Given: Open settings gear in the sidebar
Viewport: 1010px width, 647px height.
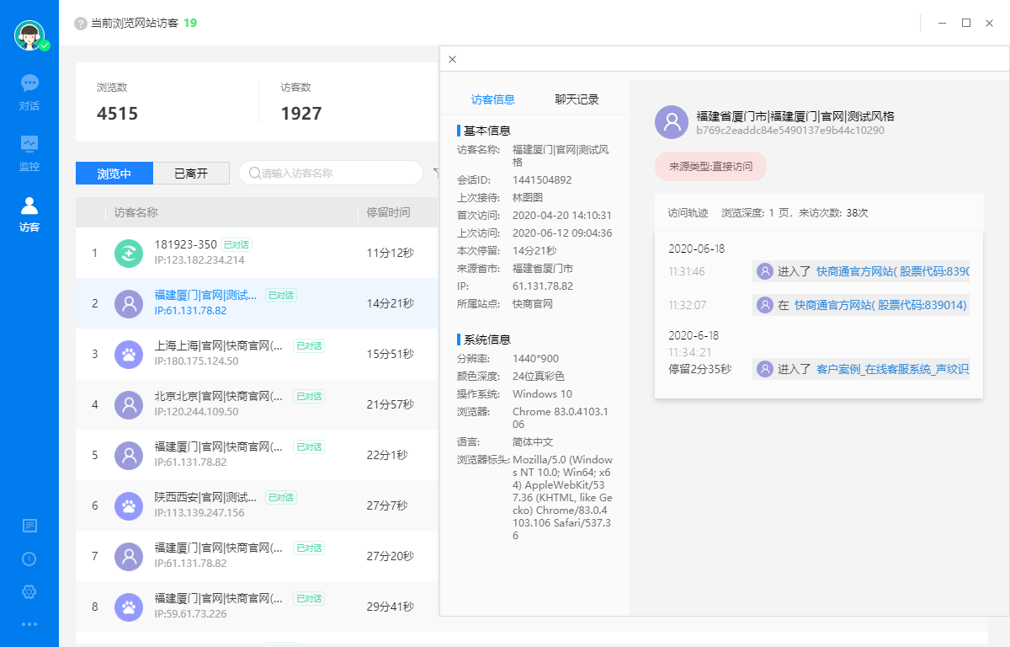Looking at the screenshot, I should (x=29, y=591).
